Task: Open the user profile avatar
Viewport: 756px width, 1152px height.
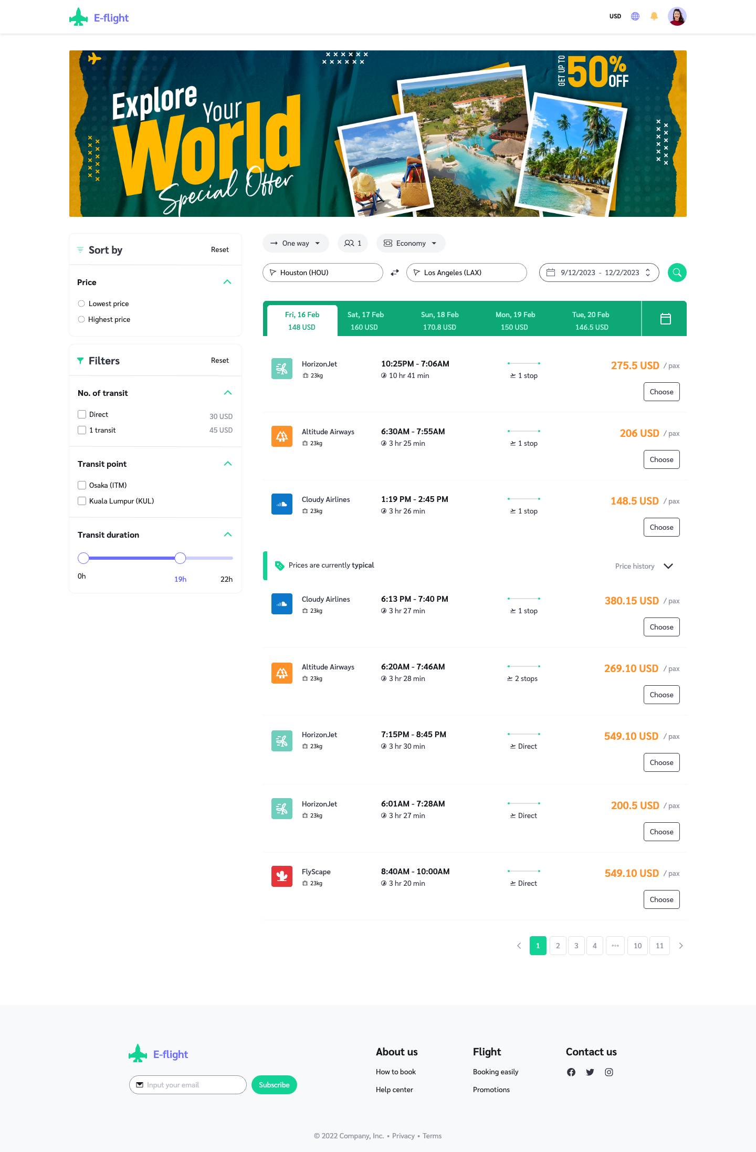Action: click(677, 16)
